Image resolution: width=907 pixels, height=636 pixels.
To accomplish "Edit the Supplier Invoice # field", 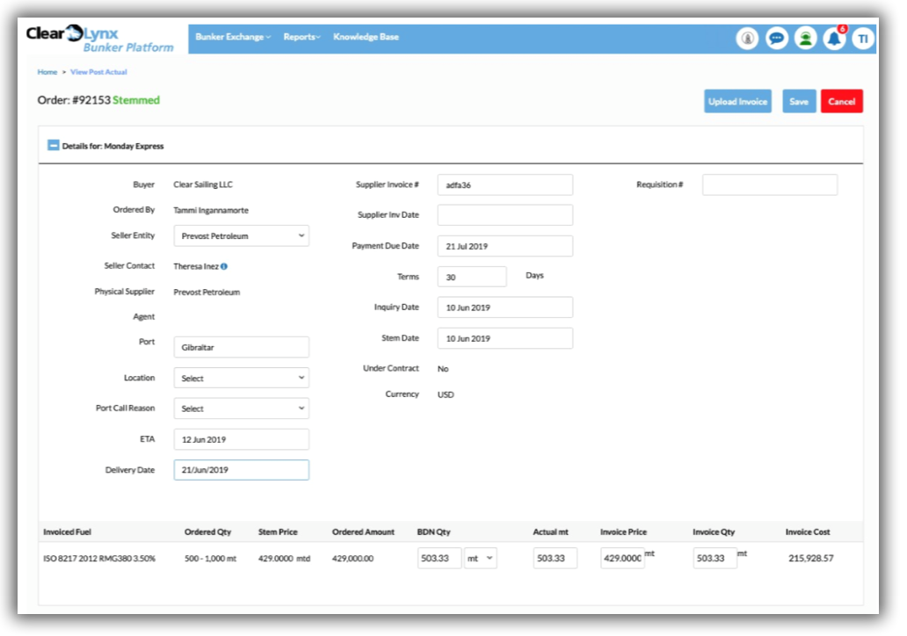I will point(505,185).
